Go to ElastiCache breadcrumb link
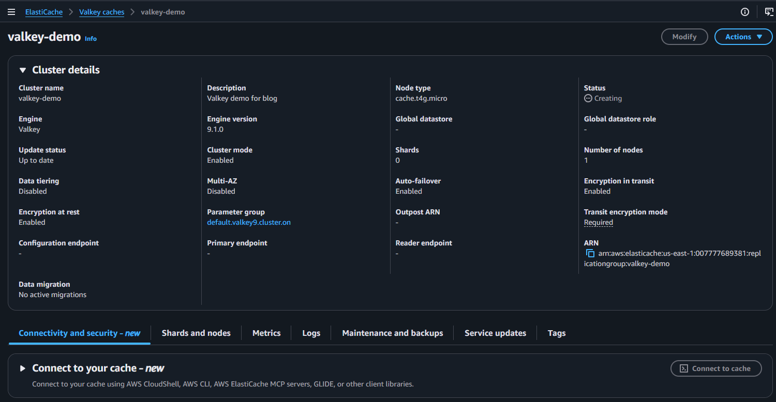Viewport: 776px width, 402px height. (x=44, y=12)
